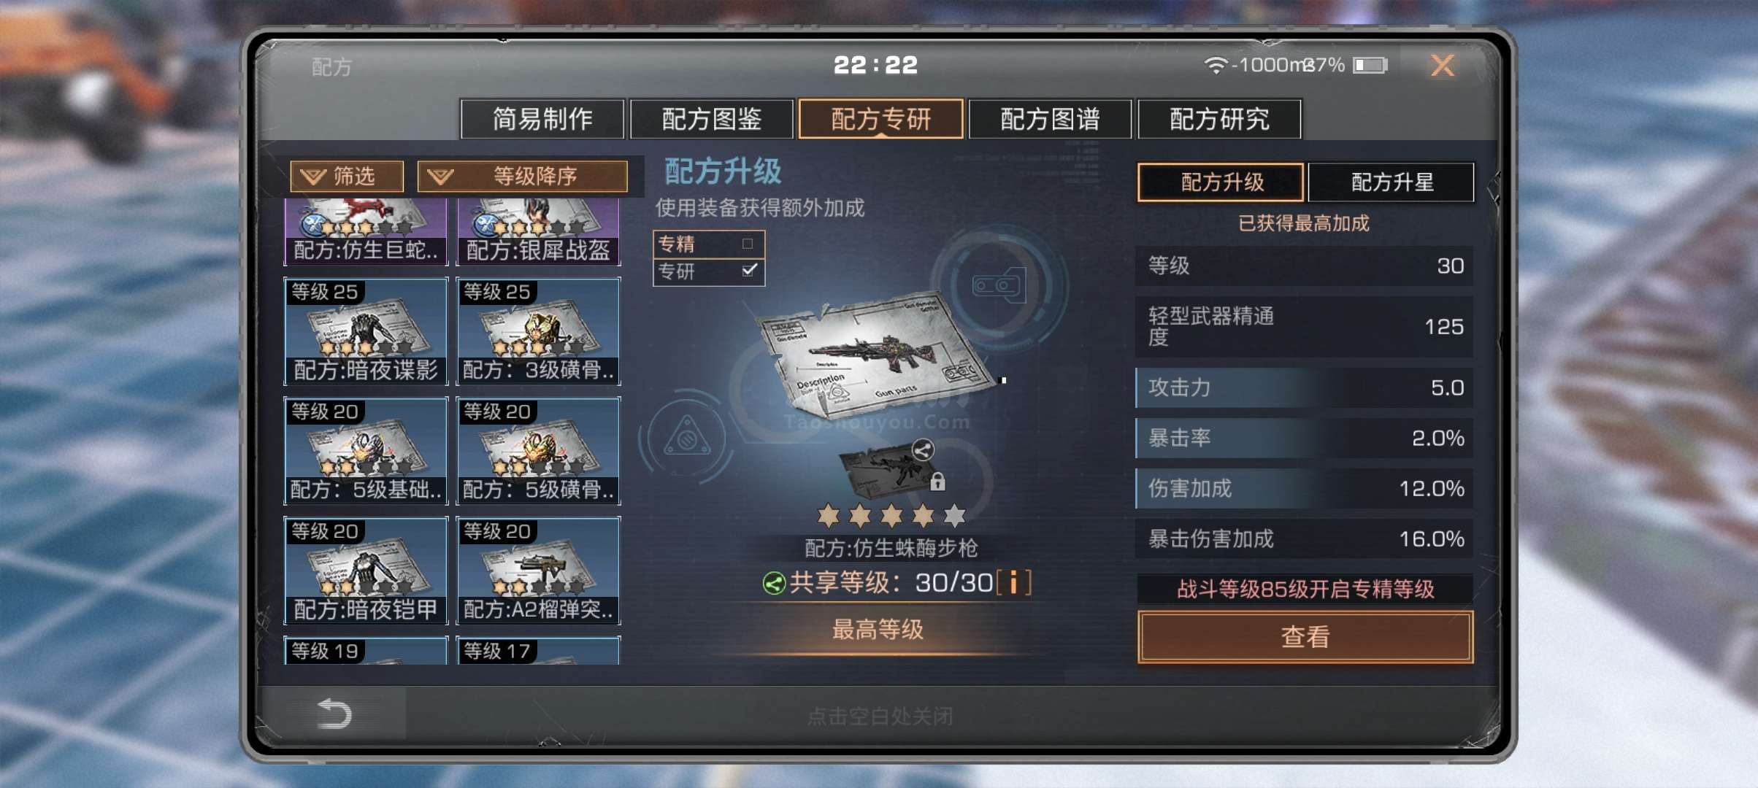Click the 攻击力 stat bar
This screenshot has width=1758, height=788.
(x=1304, y=387)
